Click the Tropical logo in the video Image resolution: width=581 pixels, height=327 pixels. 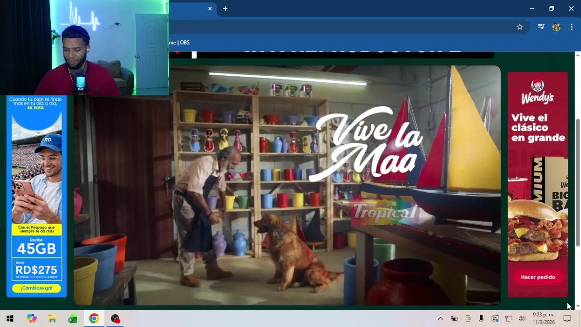pyautogui.click(x=385, y=212)
